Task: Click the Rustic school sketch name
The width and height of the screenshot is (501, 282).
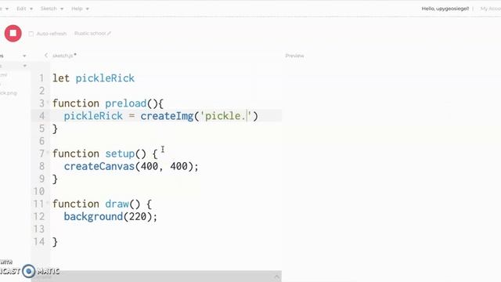Action: pyautogui.click(x=90, y=33)
